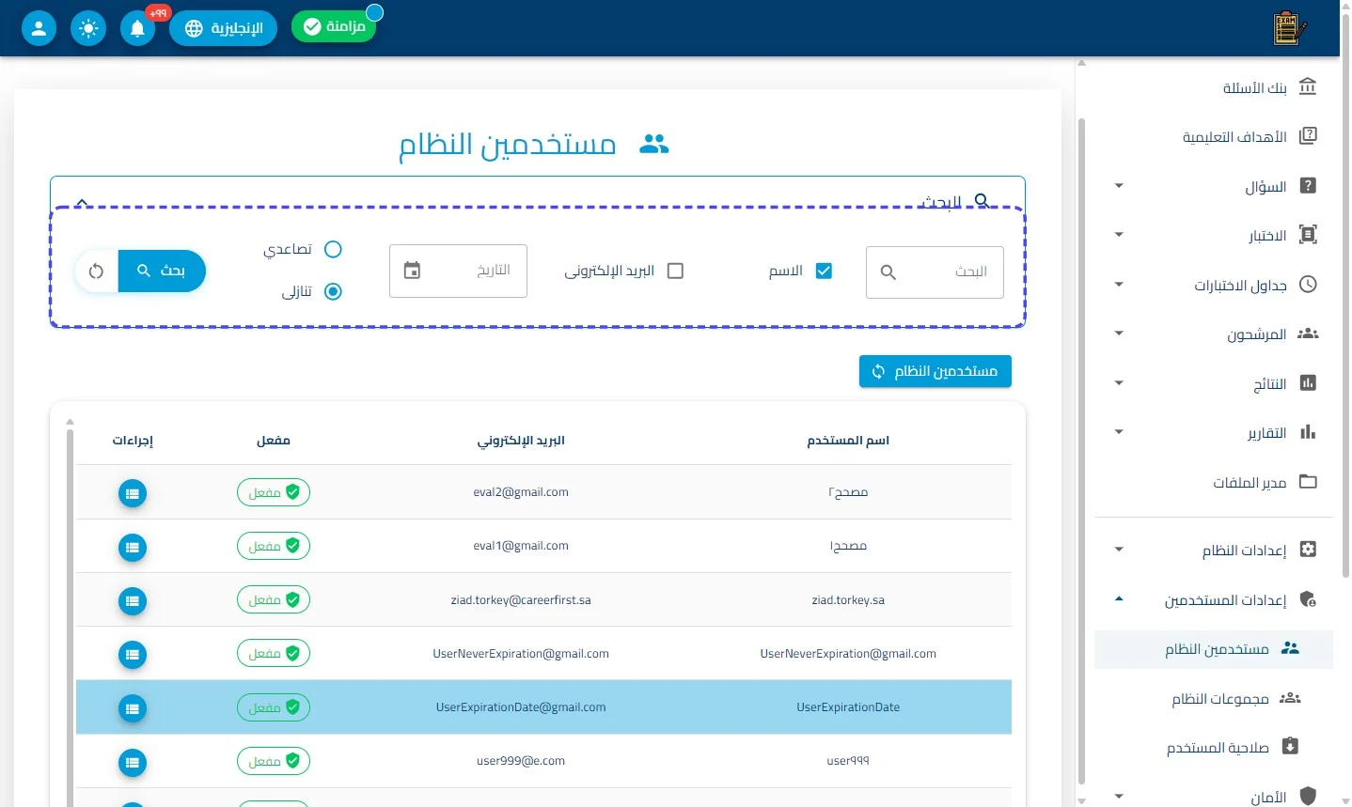Click the مستخدمين النظام refresh button
This screenshot has width=1352, height=807.
pyautogui.click(x=935, y=371)
